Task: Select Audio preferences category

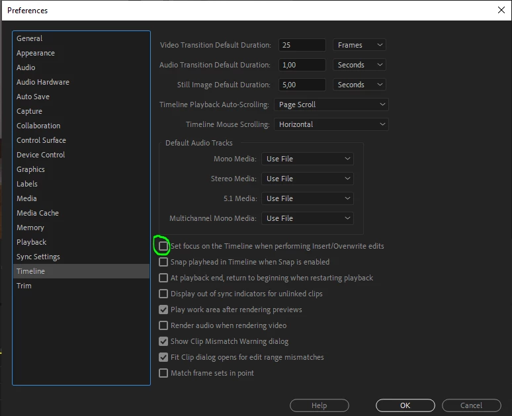Action: pyautogui.click(x=81, y=67)
